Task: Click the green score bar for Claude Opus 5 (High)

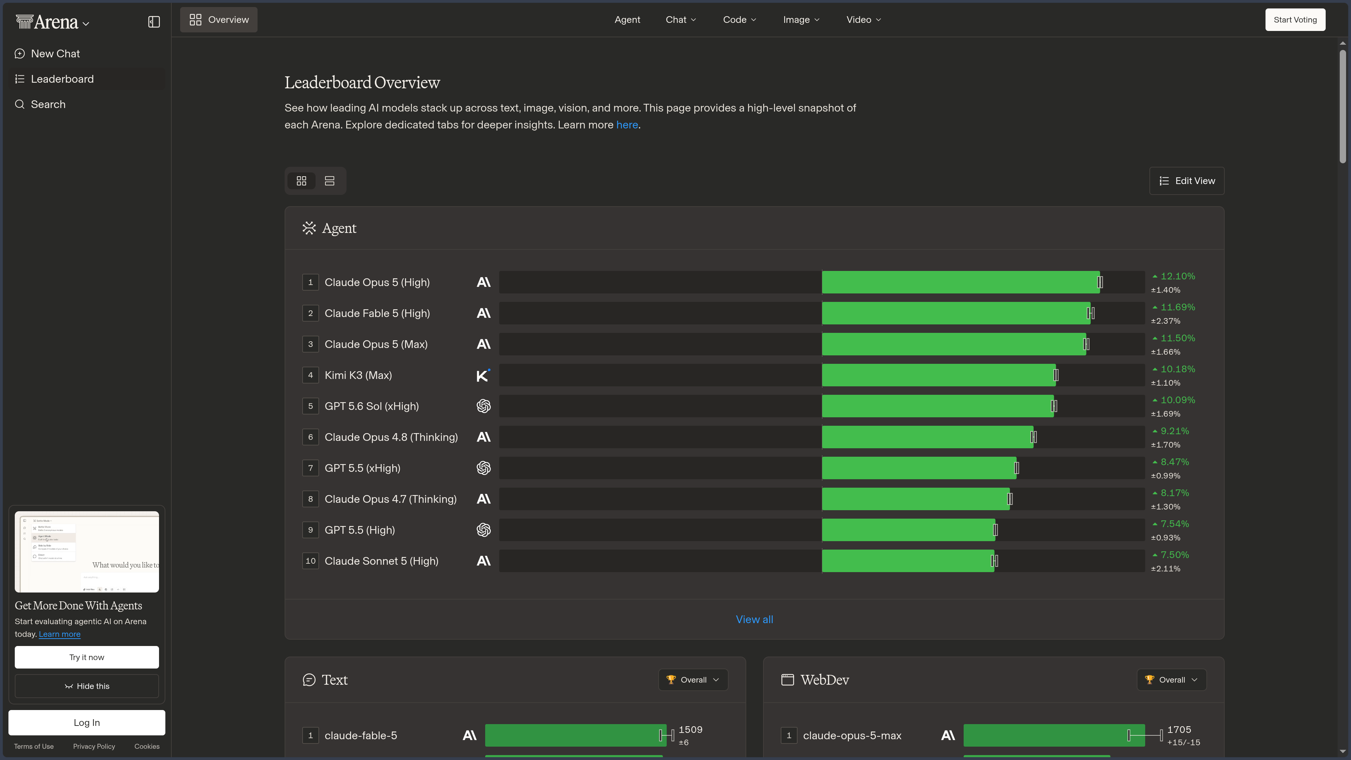Action: 961,282
